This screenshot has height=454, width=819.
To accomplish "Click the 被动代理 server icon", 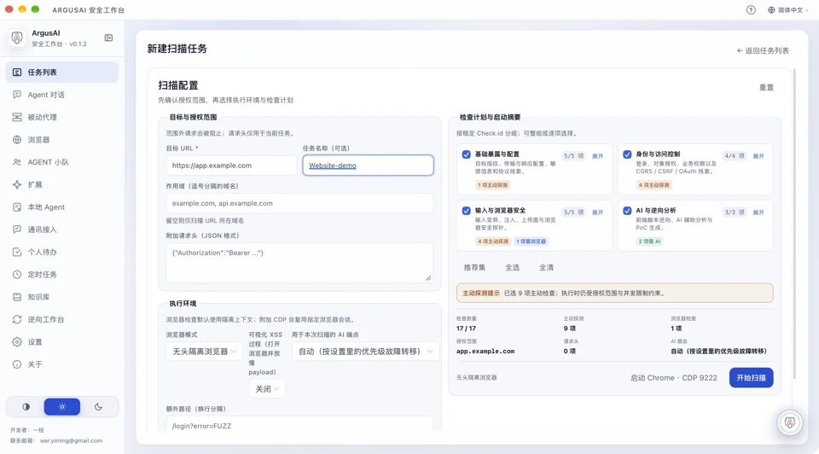I will click(17, 117).
